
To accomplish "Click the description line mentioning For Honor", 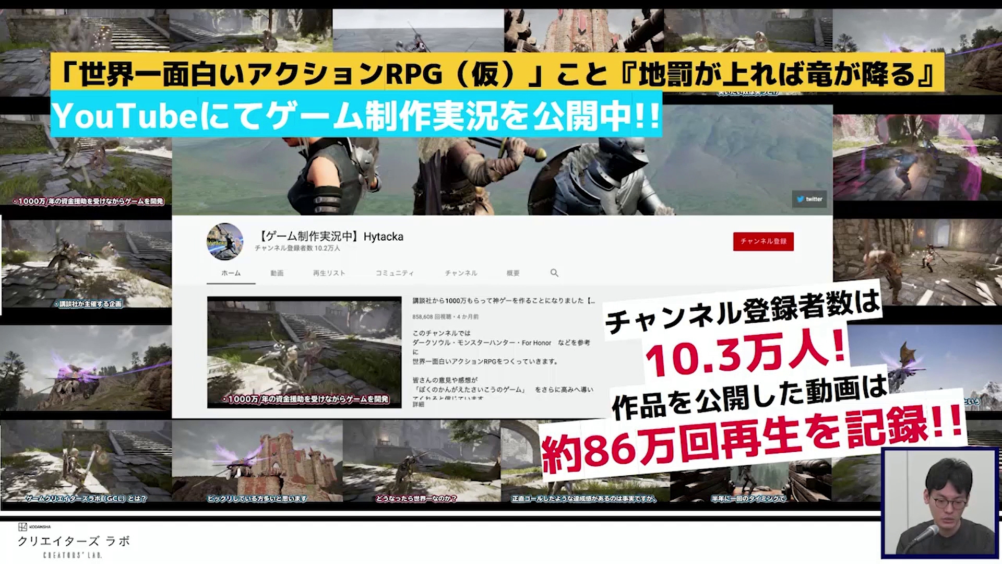I will [501, 343].
